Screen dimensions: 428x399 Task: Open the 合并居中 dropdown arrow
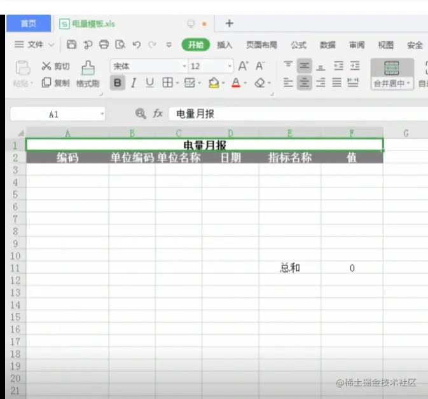pos(408,83)
